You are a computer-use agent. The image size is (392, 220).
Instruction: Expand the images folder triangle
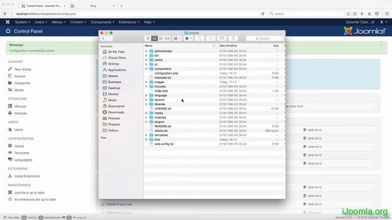146,82
